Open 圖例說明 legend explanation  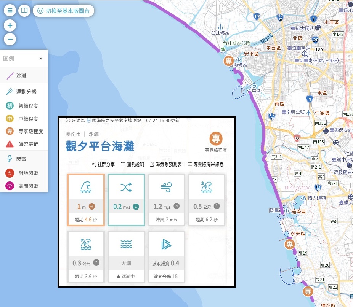click(x=132, y=164)
